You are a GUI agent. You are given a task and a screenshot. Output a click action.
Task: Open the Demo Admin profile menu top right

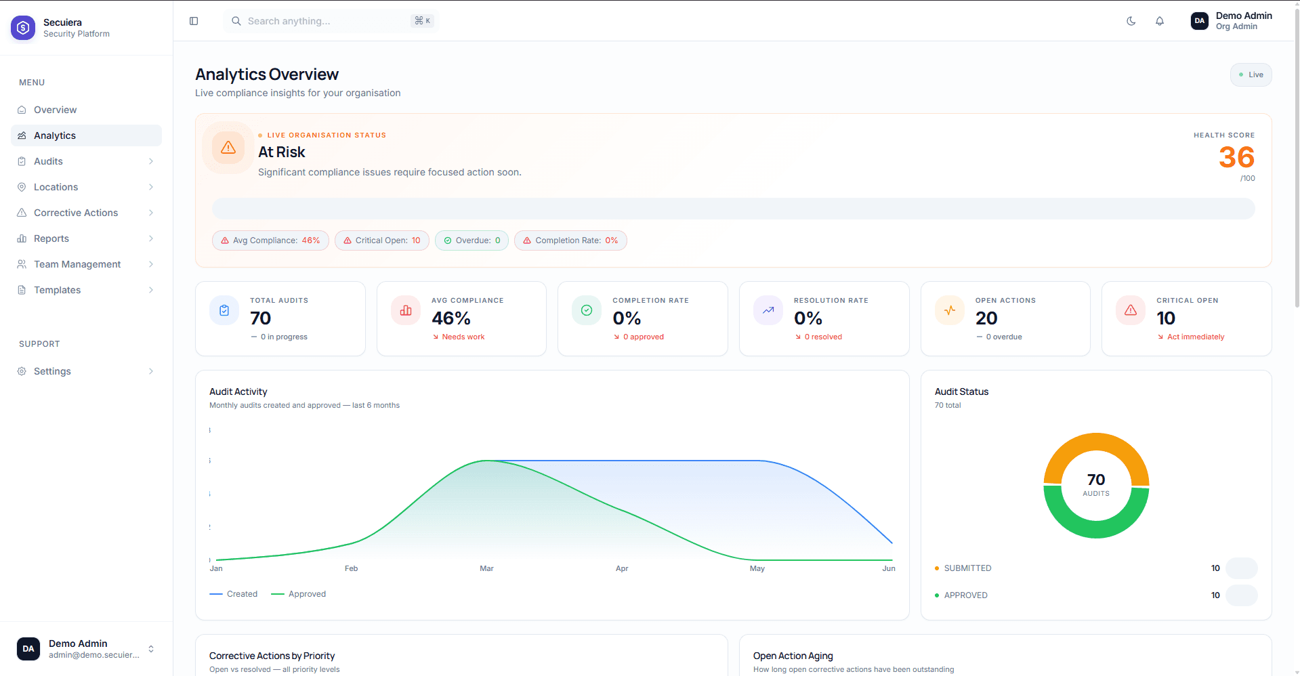click(1232, 21)
